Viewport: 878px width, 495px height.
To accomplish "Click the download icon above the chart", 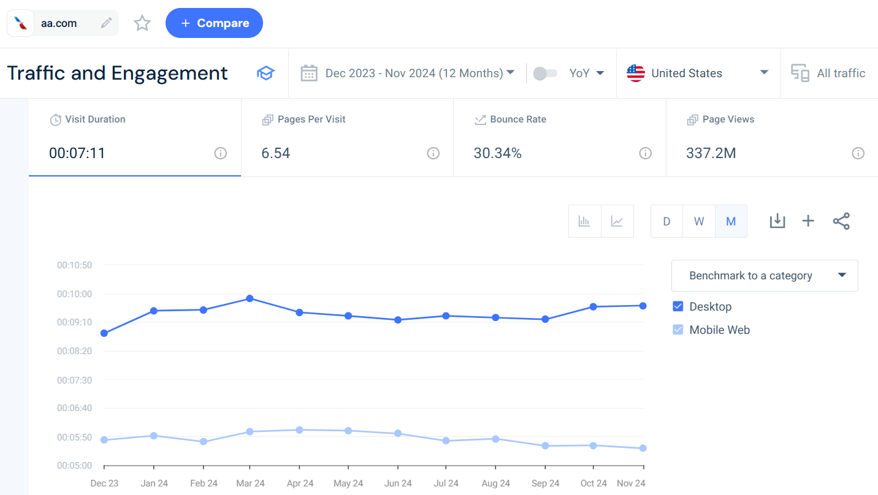I will coord(777,221).
